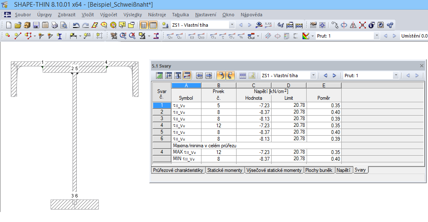Insert new line element icon
The height and width of the screenshot is (222, 428).
click(18, 36)
